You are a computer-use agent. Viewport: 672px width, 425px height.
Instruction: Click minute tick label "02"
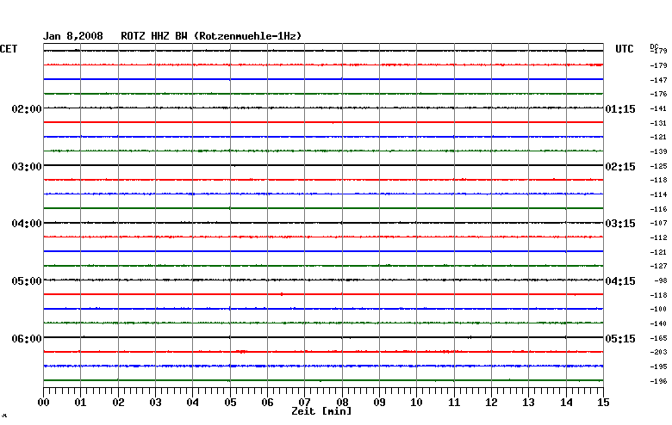point(118,403)
